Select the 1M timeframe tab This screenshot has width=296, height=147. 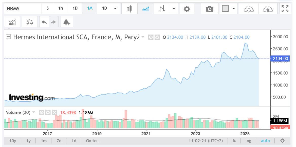point(90,8)
